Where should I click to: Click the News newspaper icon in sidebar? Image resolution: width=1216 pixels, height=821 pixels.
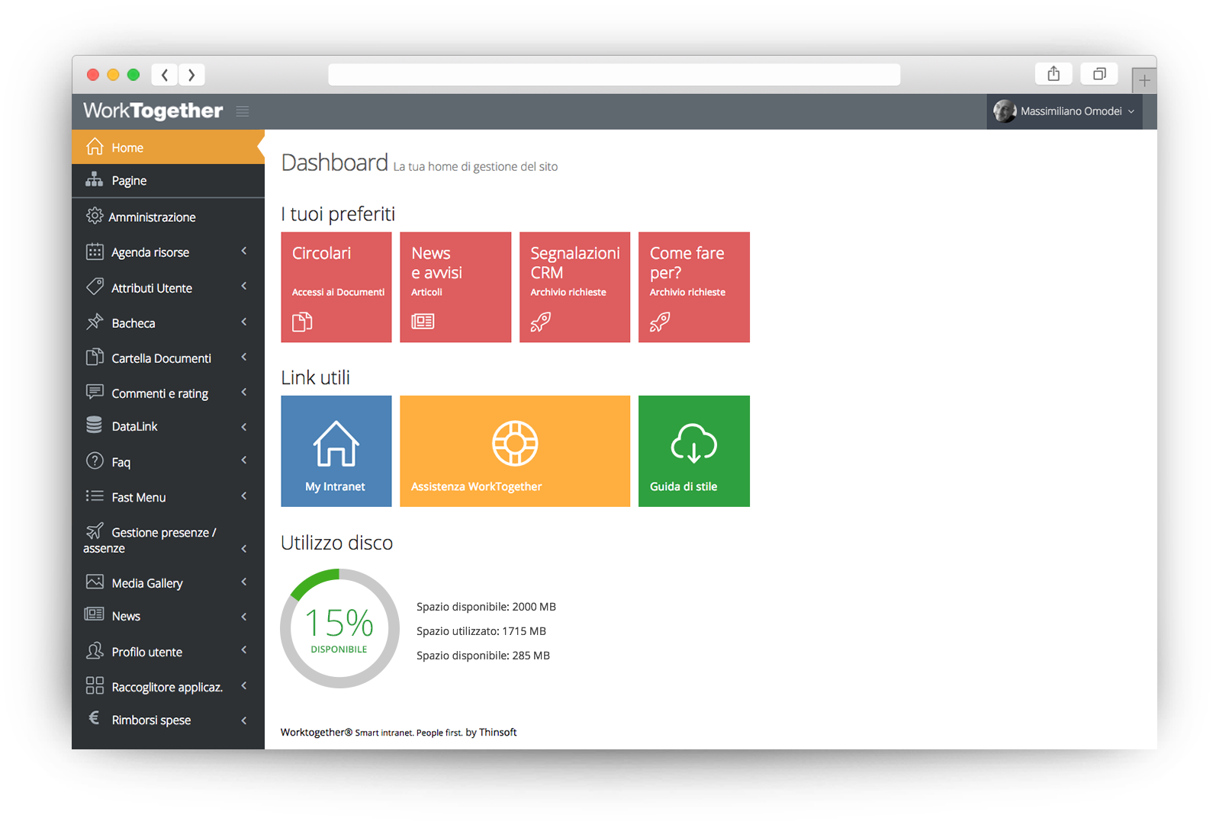click(x=94, y=614)
